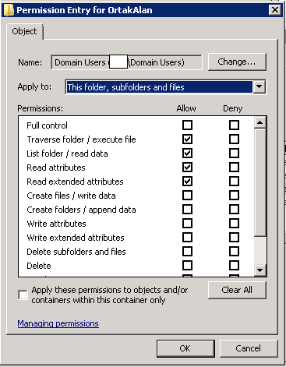Click the 'List folder / read data' label

point(67,154)
